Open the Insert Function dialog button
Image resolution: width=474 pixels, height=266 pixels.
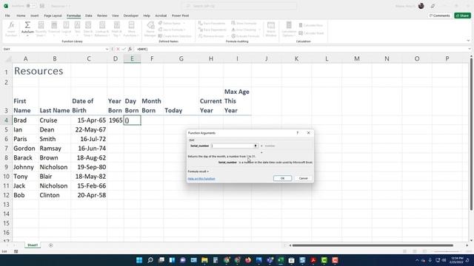(x=11, y=30)
